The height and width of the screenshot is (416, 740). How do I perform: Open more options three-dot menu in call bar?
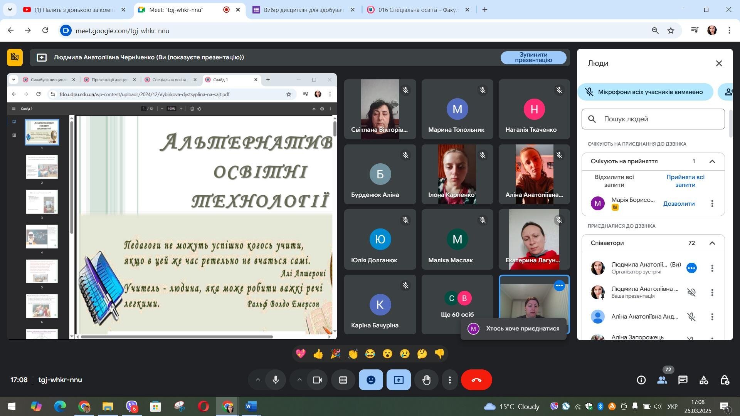pyautogui.click(x=450, y=380)
